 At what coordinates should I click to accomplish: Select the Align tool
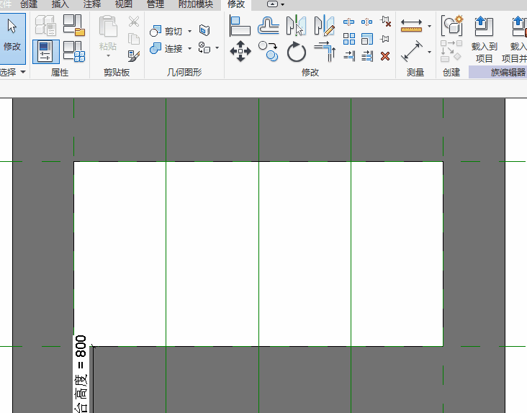tap(240, 26)
